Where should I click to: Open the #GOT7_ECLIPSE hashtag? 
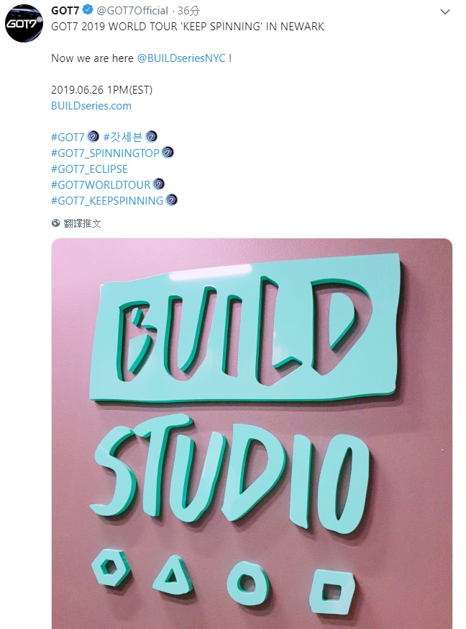[89, 169]
